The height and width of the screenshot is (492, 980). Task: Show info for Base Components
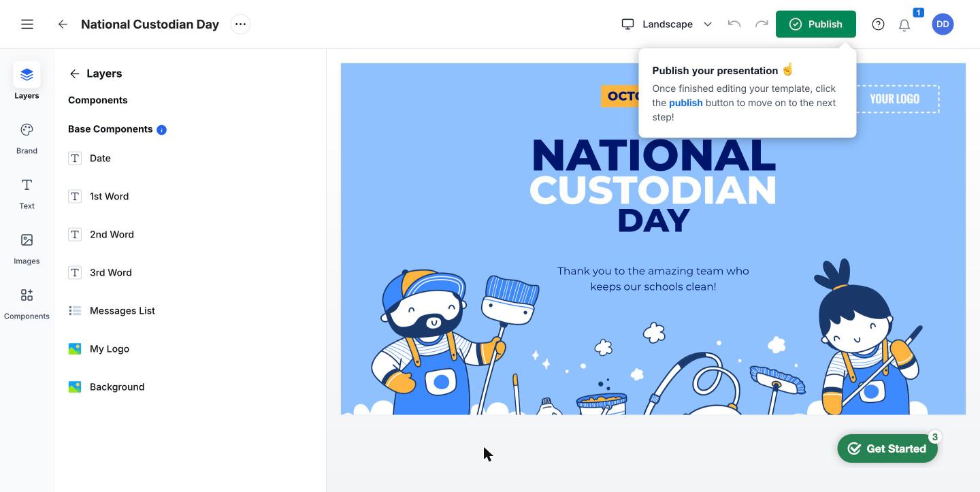click(162, 129)
